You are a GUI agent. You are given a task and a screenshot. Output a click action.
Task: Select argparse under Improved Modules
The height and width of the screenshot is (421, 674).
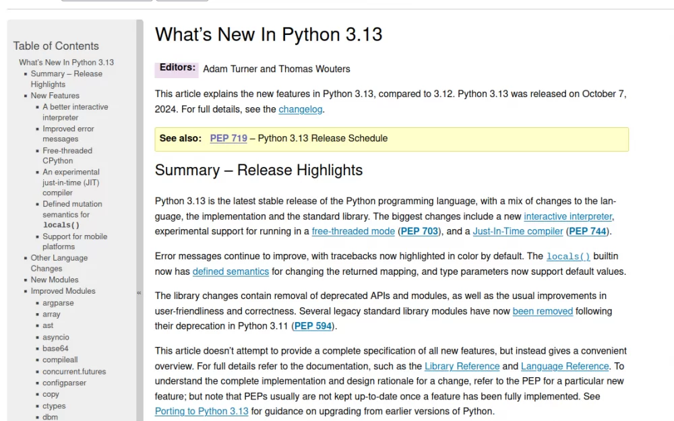[x=58, y=302]
